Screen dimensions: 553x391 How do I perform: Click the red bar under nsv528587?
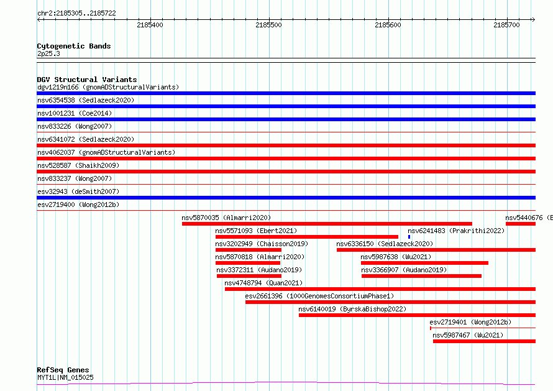point(286,172)
